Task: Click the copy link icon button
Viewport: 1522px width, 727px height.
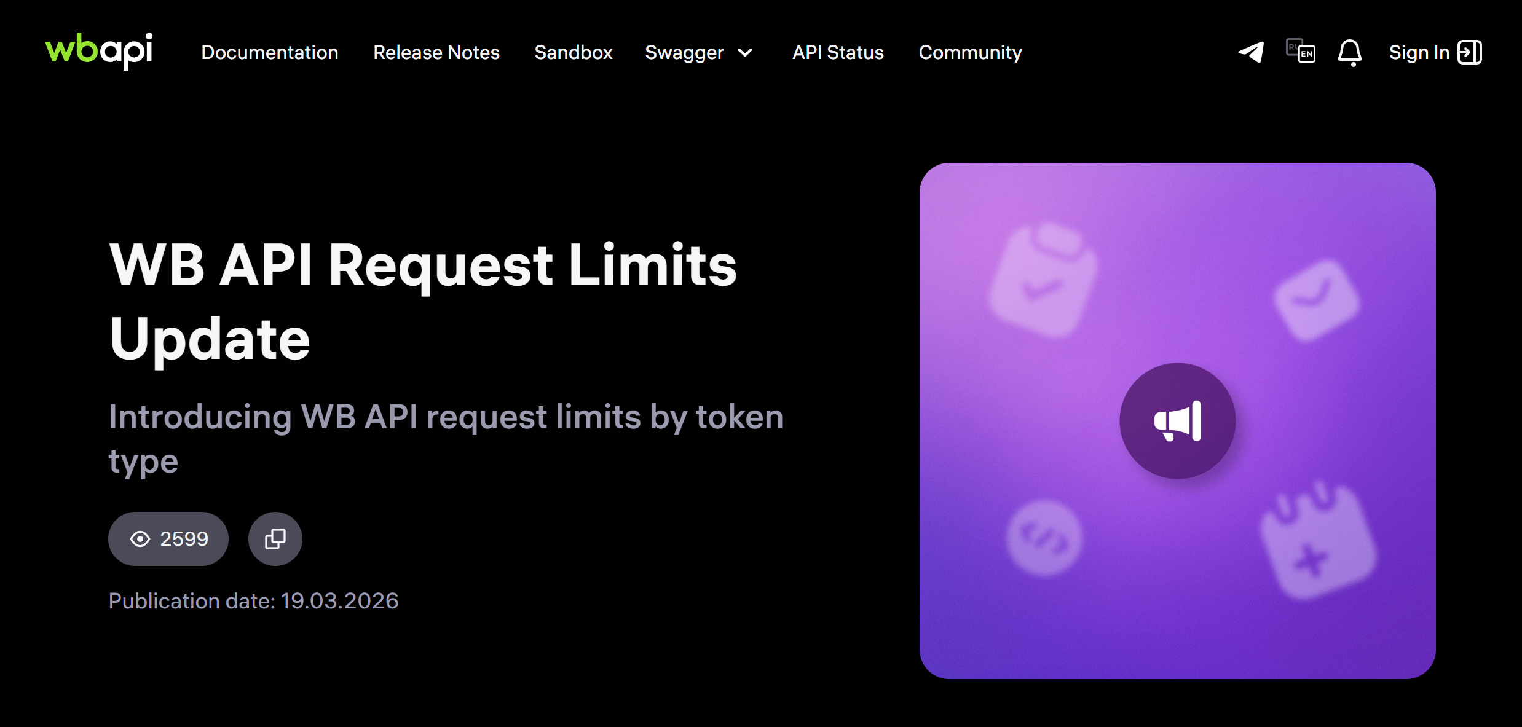Action: click(275, 539)
